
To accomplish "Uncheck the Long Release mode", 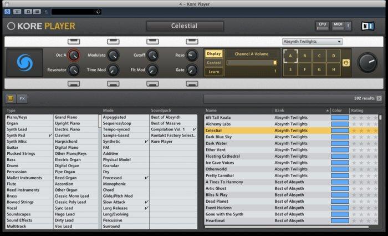I will click(x=126, y=208).
